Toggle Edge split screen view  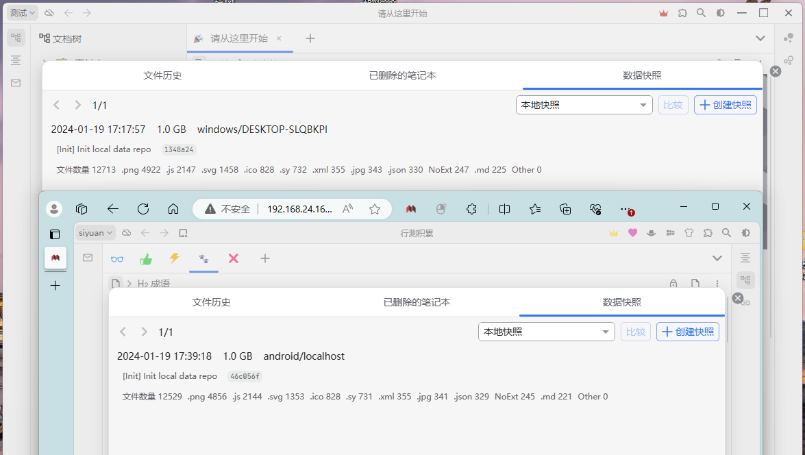coord(505,209)
